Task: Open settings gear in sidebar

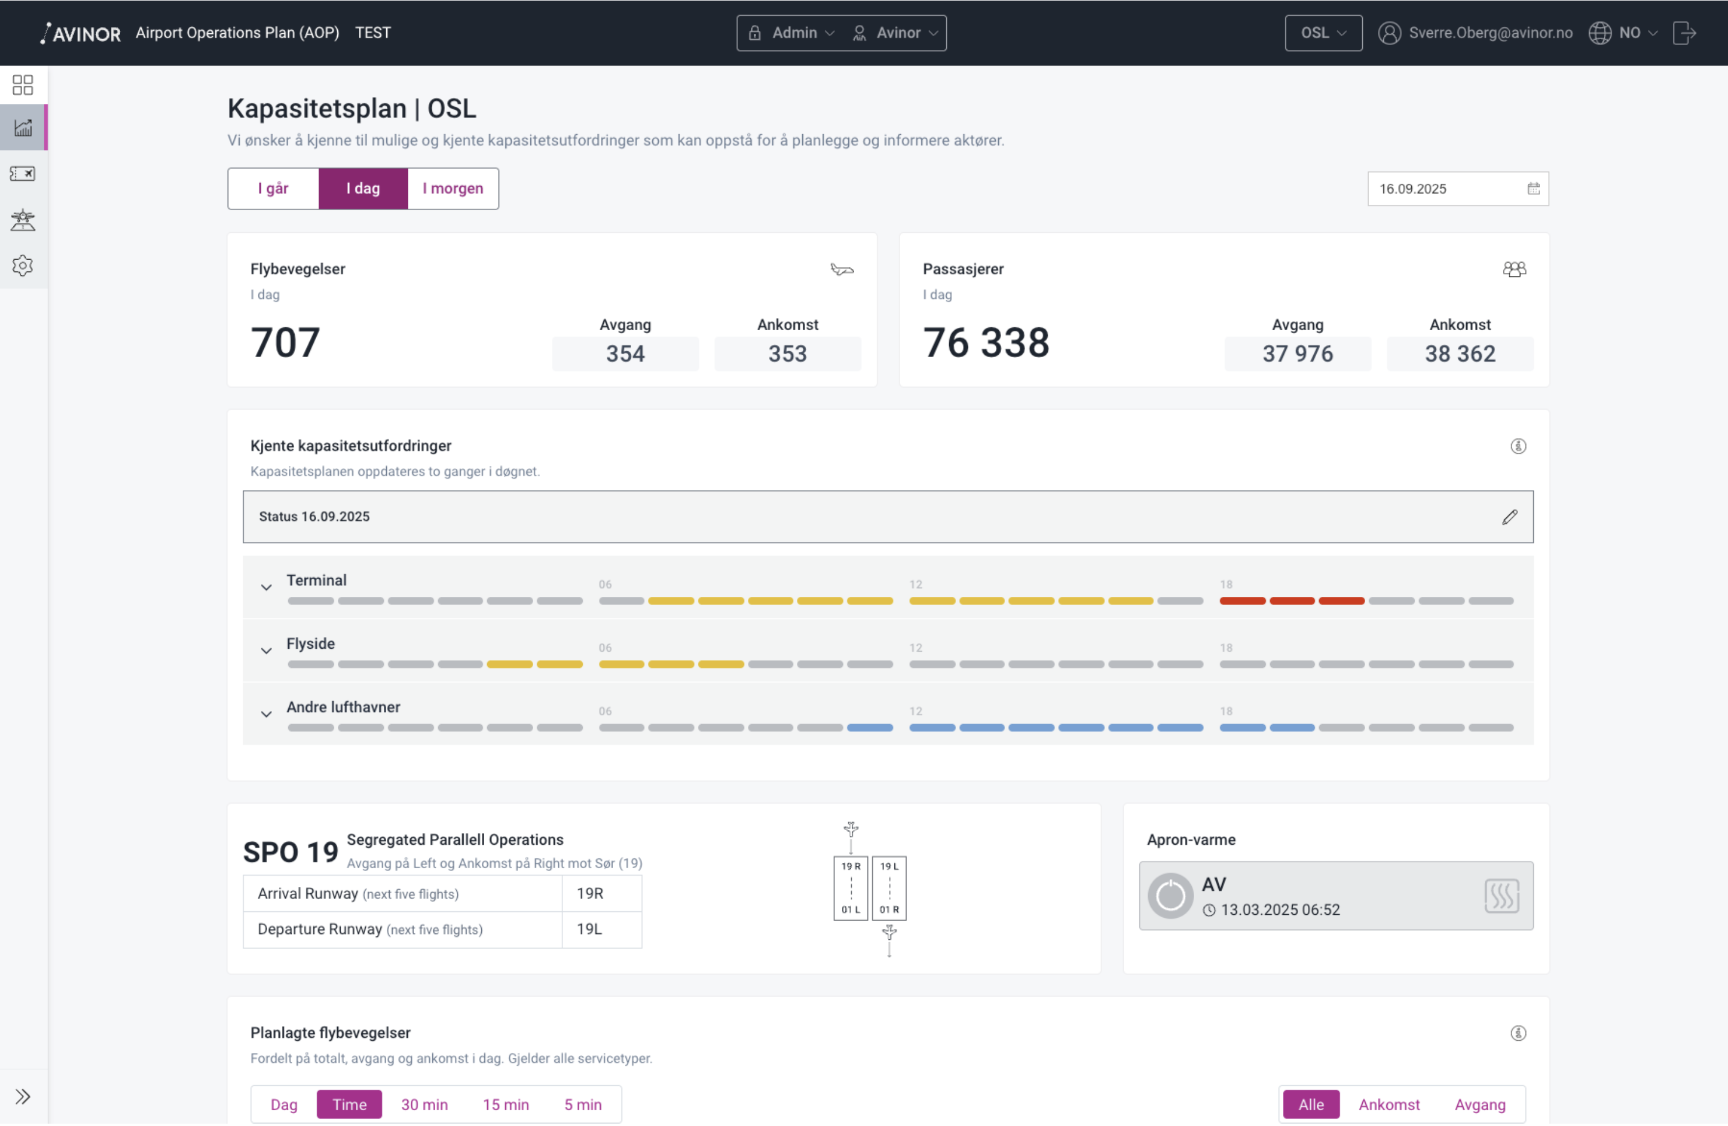Action: click(23, 265)
